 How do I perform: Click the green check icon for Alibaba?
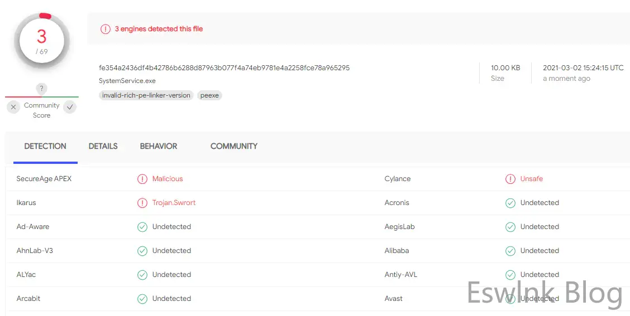point(510,251)
